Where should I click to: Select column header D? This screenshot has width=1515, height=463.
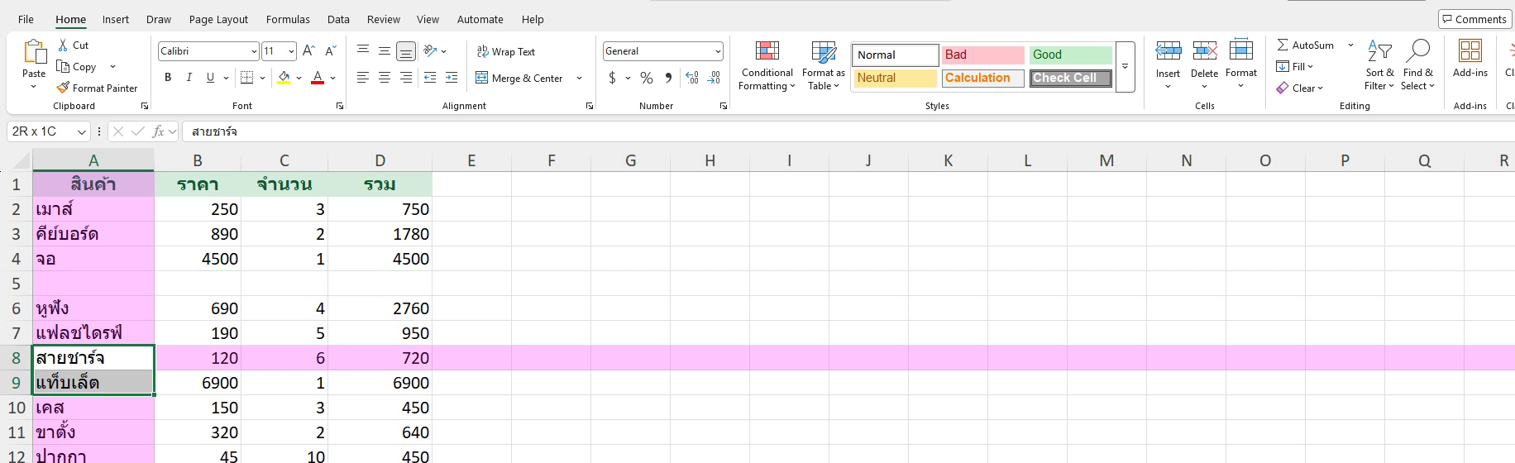(380, 160)
